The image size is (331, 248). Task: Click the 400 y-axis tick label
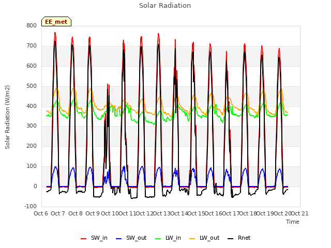(x=32, y=106)
